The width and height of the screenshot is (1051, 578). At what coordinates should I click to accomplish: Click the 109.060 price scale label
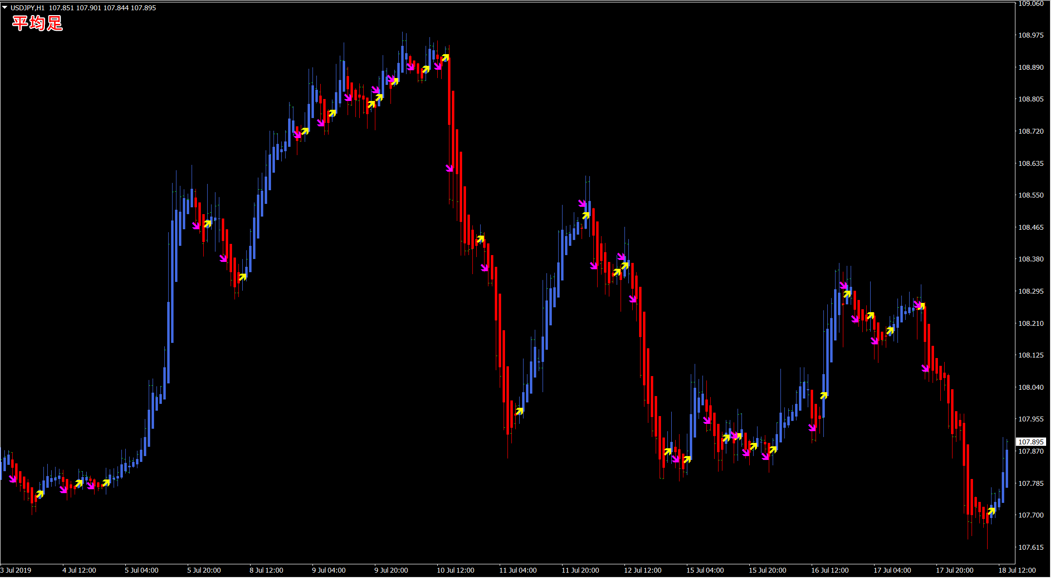(x=1031, y=4)
